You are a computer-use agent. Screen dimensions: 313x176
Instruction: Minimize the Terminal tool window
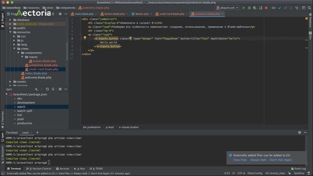tap(305, 132)
